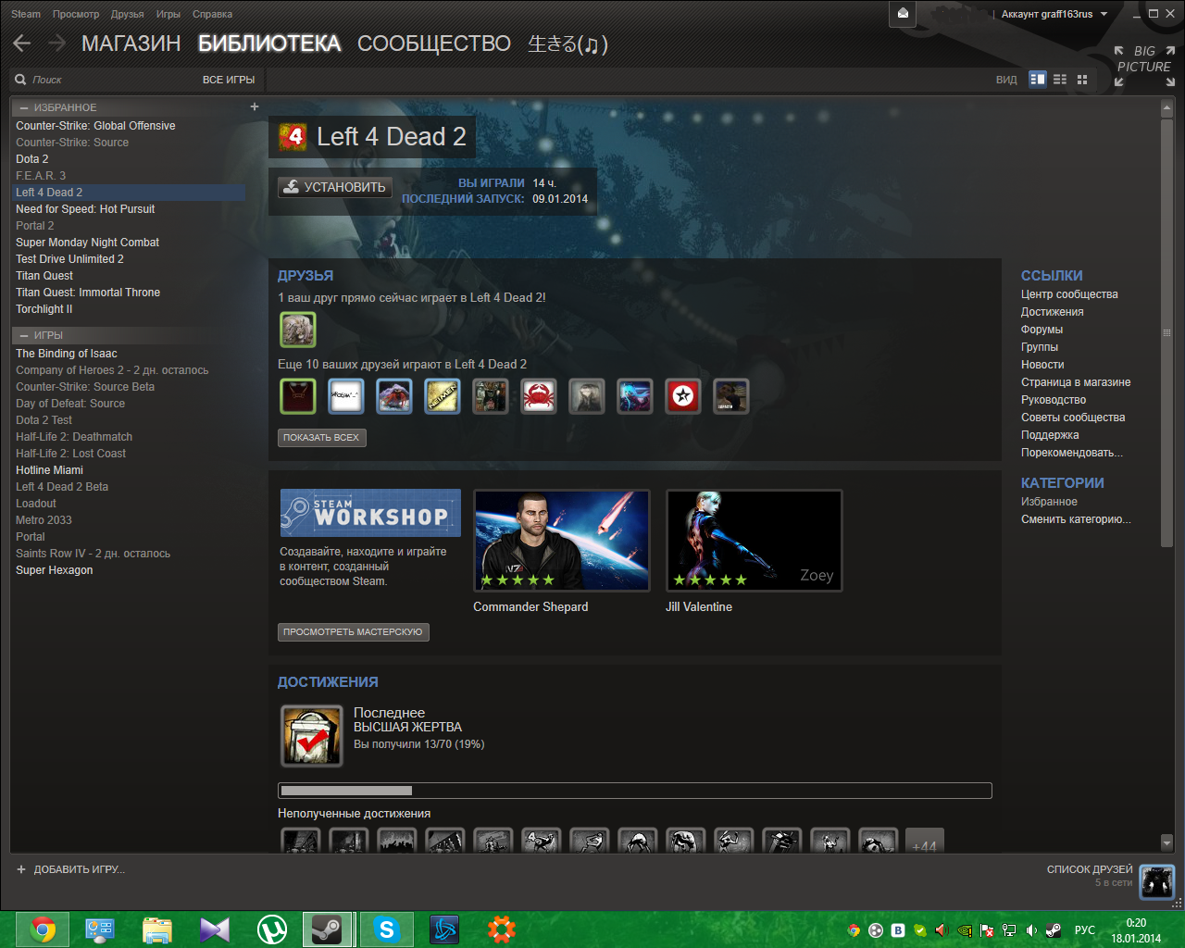Go forward with the right arrow icon
Viewport: 1185px width, 948px height.
(x=57, y=44)
